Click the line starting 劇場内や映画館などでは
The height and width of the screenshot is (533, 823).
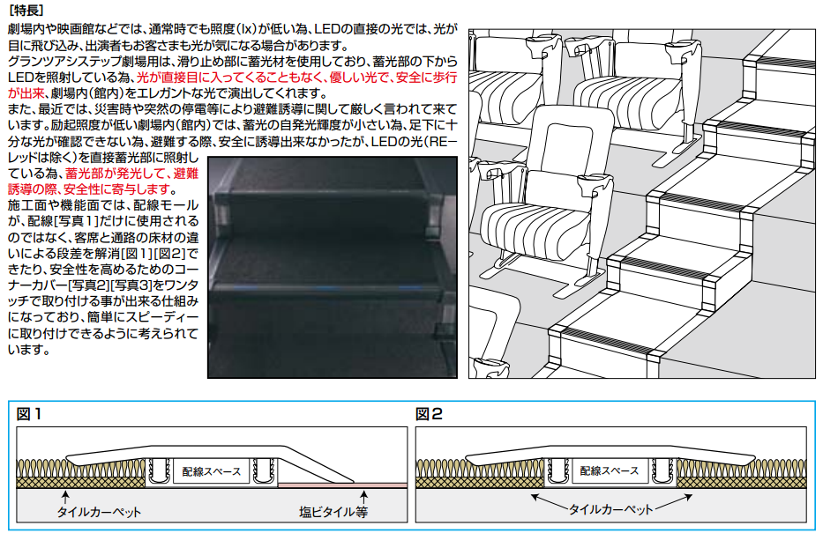233,29
